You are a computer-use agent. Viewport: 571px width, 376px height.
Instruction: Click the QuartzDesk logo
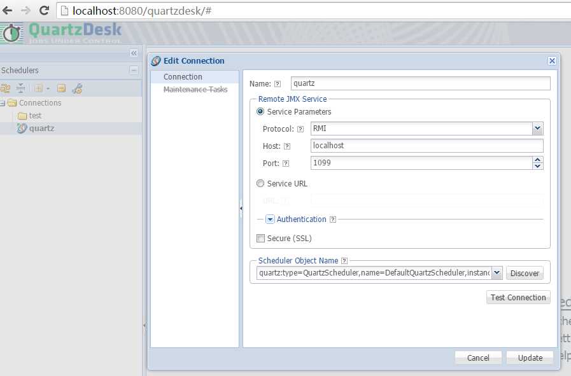61,32
